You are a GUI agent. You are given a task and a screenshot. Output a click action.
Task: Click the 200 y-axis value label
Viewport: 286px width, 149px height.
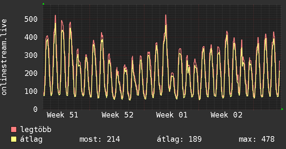[31, 73]
